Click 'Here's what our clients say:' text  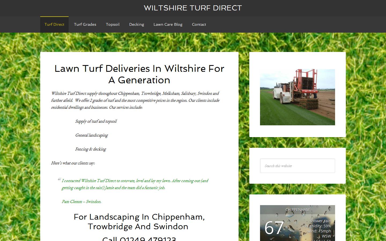(73, 163)
